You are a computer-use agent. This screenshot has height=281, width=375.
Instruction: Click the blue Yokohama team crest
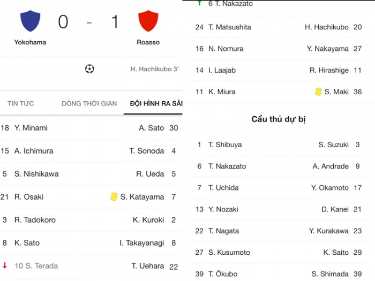(x=30, y=21)
